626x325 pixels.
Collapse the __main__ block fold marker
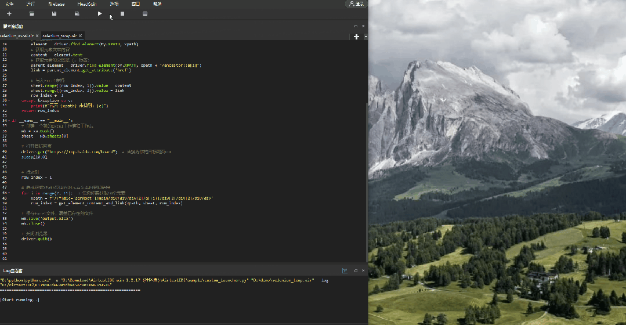[9, 121]
